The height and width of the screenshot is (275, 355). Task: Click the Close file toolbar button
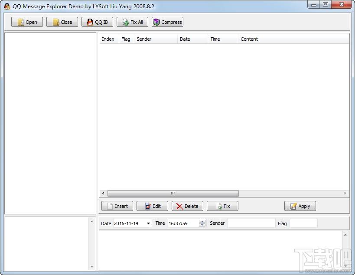62,22
